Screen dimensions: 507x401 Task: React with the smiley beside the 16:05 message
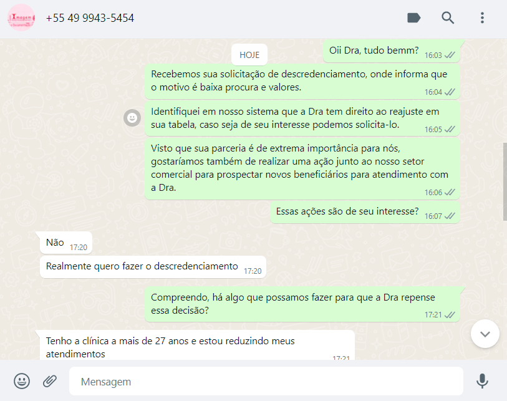click(132, 118)
